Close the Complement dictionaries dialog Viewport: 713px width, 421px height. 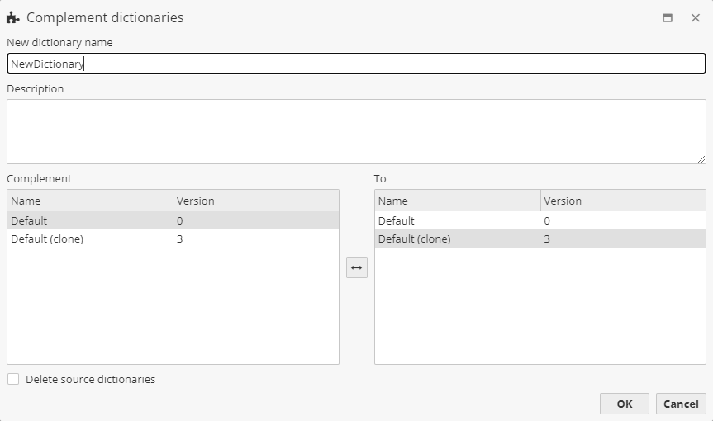pyautogui.click(x=696, y=17)
